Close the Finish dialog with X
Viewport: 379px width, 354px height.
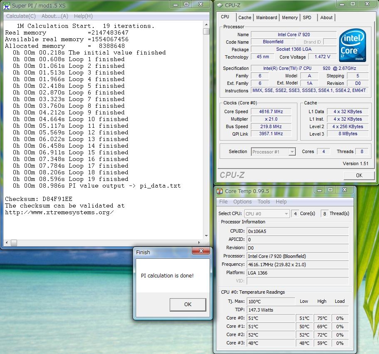201,251
